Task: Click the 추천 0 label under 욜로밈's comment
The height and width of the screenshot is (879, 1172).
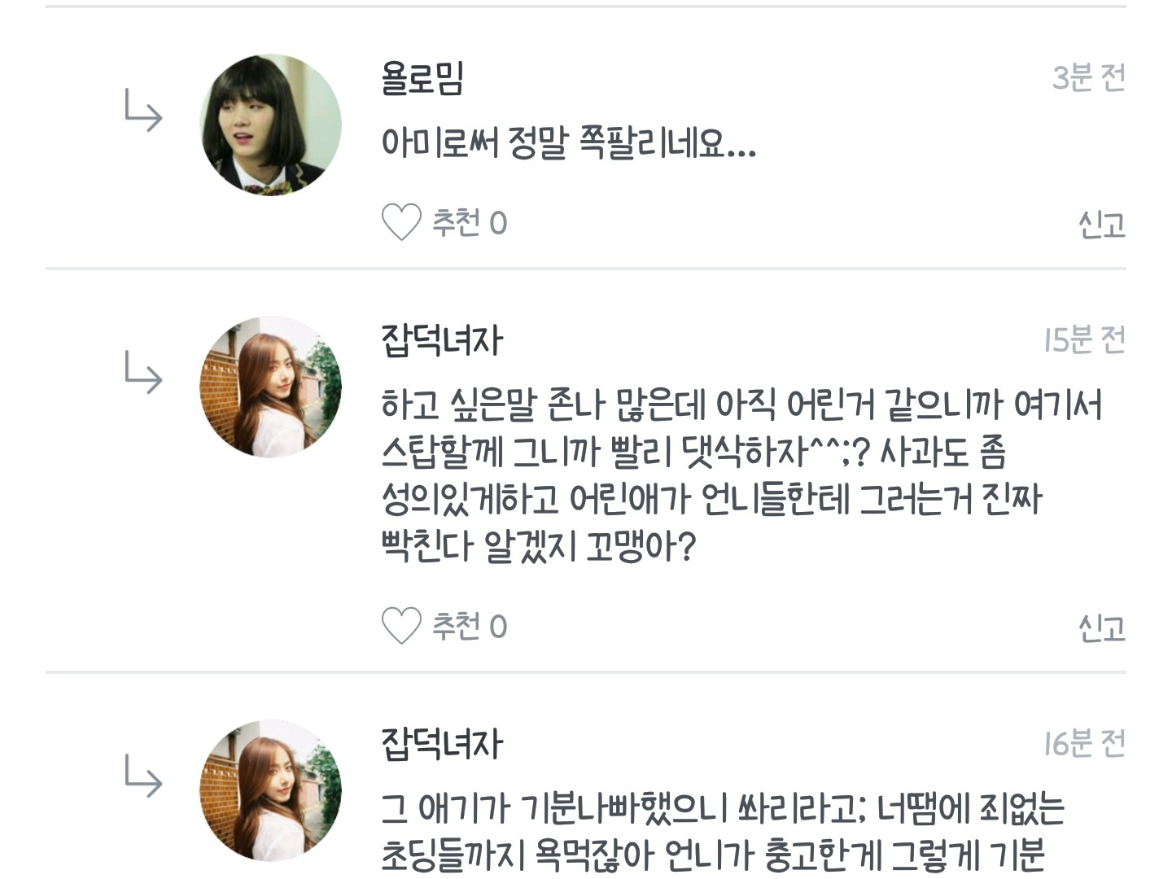Action: (469, 222)
